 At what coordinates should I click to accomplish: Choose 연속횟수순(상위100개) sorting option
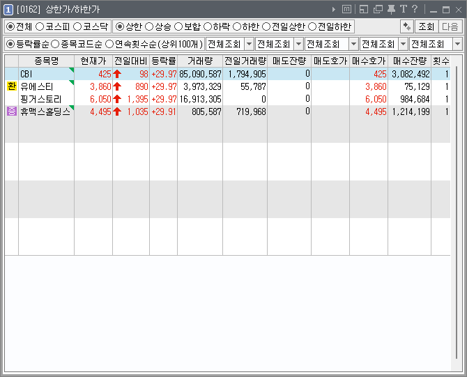(109, 45)
